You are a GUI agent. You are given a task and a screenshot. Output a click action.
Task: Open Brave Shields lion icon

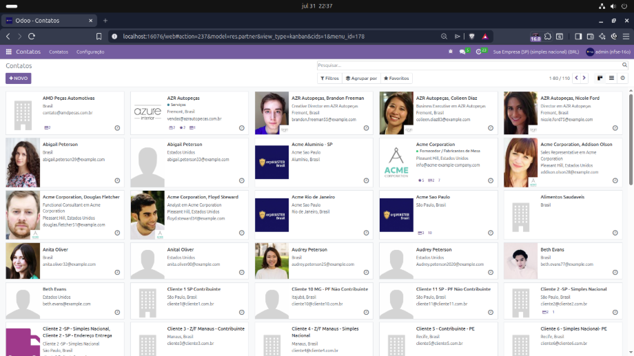coord(471,36)
